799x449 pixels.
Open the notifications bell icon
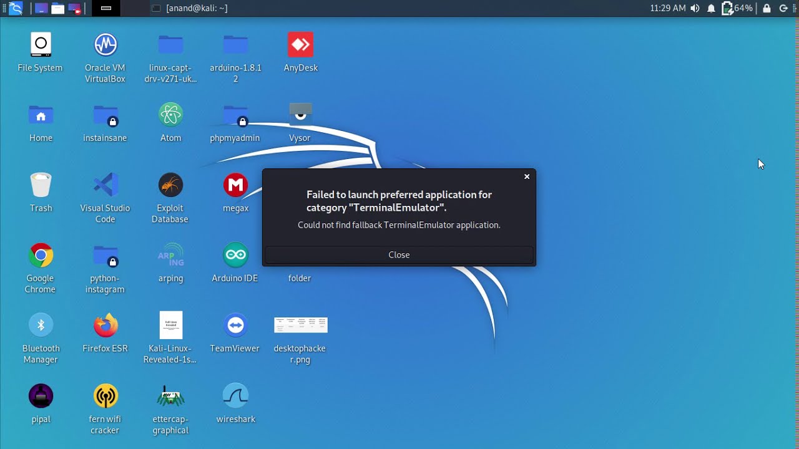[711, 8]
